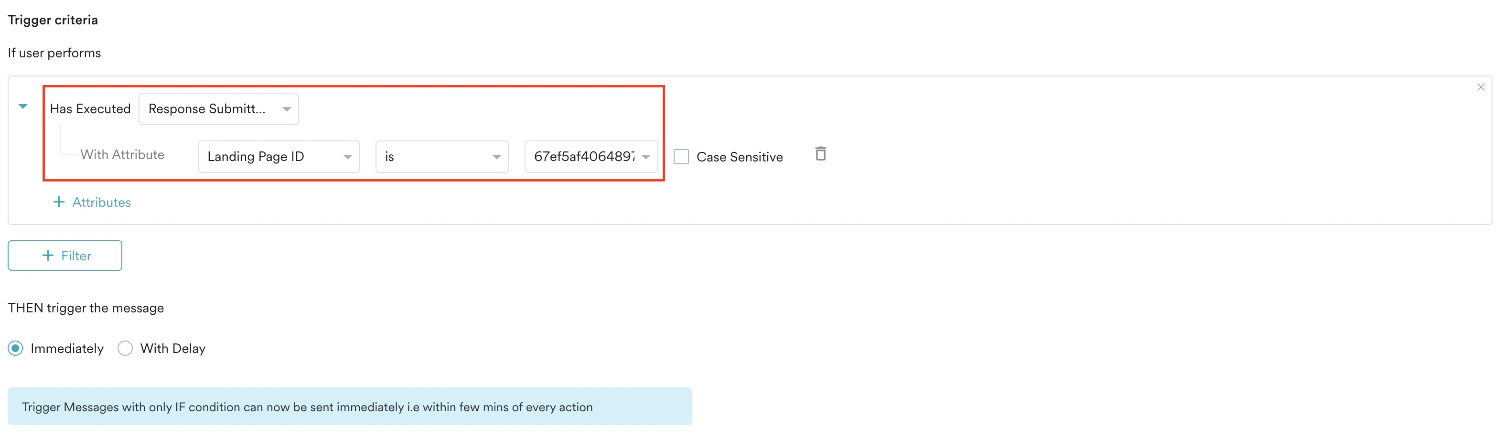
Task: Click the plus icon next to Attributes
Action: click(59, 202)
